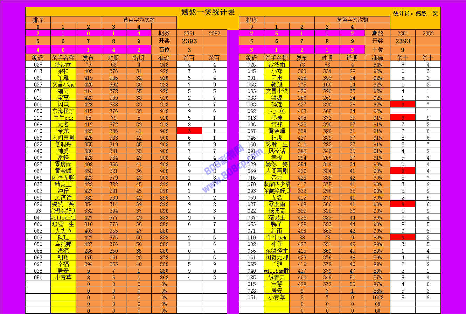
Task: Select the 鸭子 name cell
Action: 277,224
